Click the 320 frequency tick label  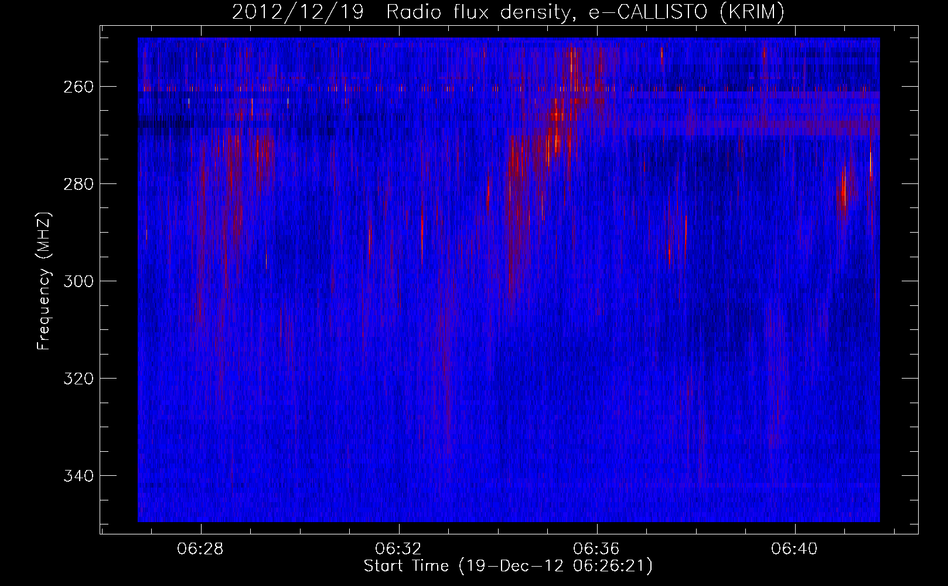78,379
